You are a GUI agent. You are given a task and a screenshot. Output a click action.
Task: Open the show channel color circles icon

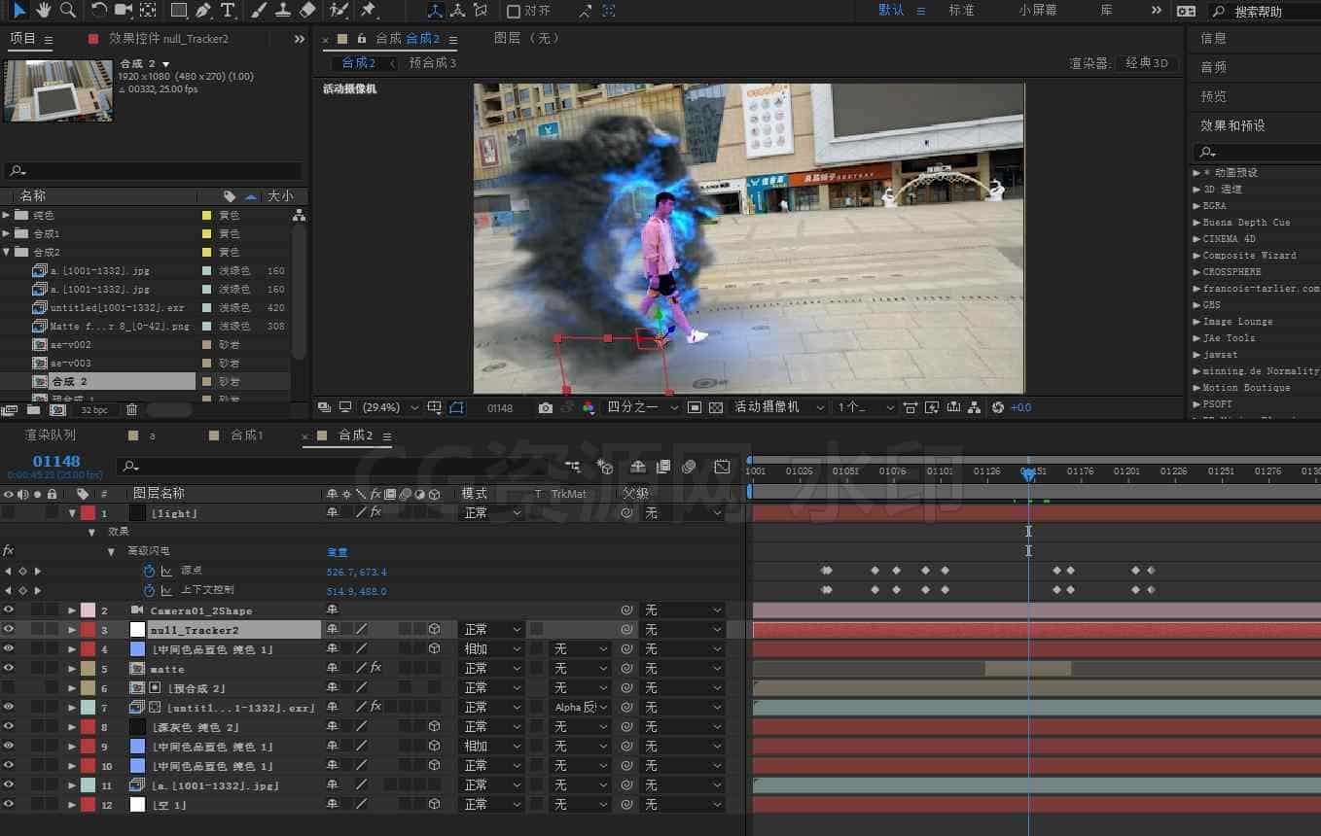[x=589, y=407]
